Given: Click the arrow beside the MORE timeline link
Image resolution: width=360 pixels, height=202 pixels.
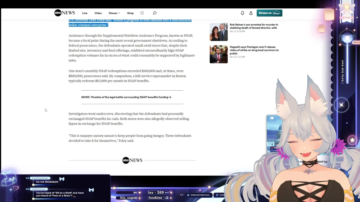Looking at the screenshot, I should tap(170, 97).
